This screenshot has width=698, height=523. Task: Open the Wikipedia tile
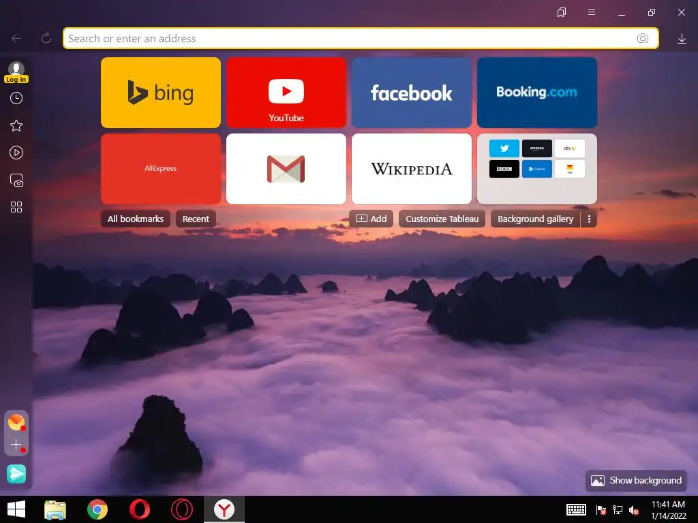[411, 169]
